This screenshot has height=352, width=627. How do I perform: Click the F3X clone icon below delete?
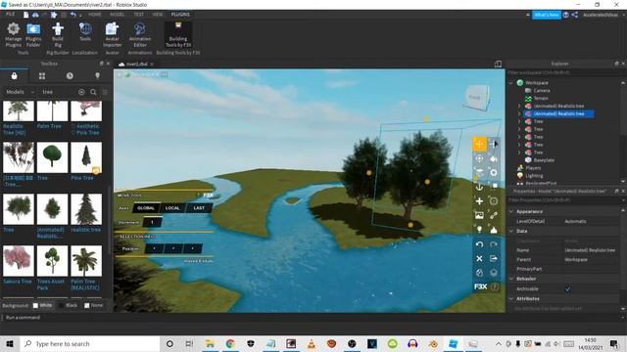point(479,273)
